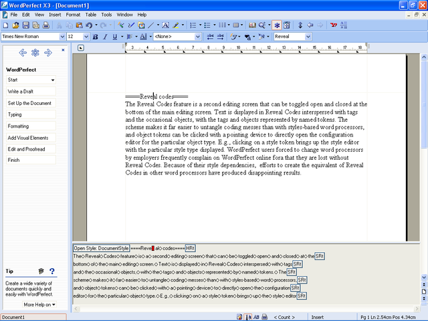This screenshot has height=321, width=428.
Task: Expand the <None> style dropdown
Action: click(x=198, y=37)
